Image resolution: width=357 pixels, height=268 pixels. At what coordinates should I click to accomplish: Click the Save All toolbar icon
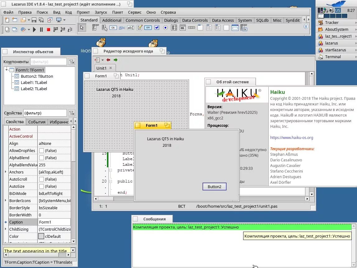tap(41, 20)
